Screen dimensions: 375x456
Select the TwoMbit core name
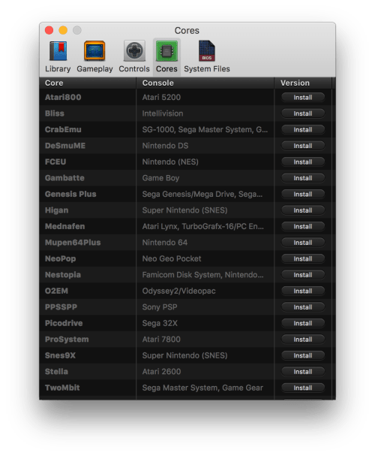click(62, 388)
